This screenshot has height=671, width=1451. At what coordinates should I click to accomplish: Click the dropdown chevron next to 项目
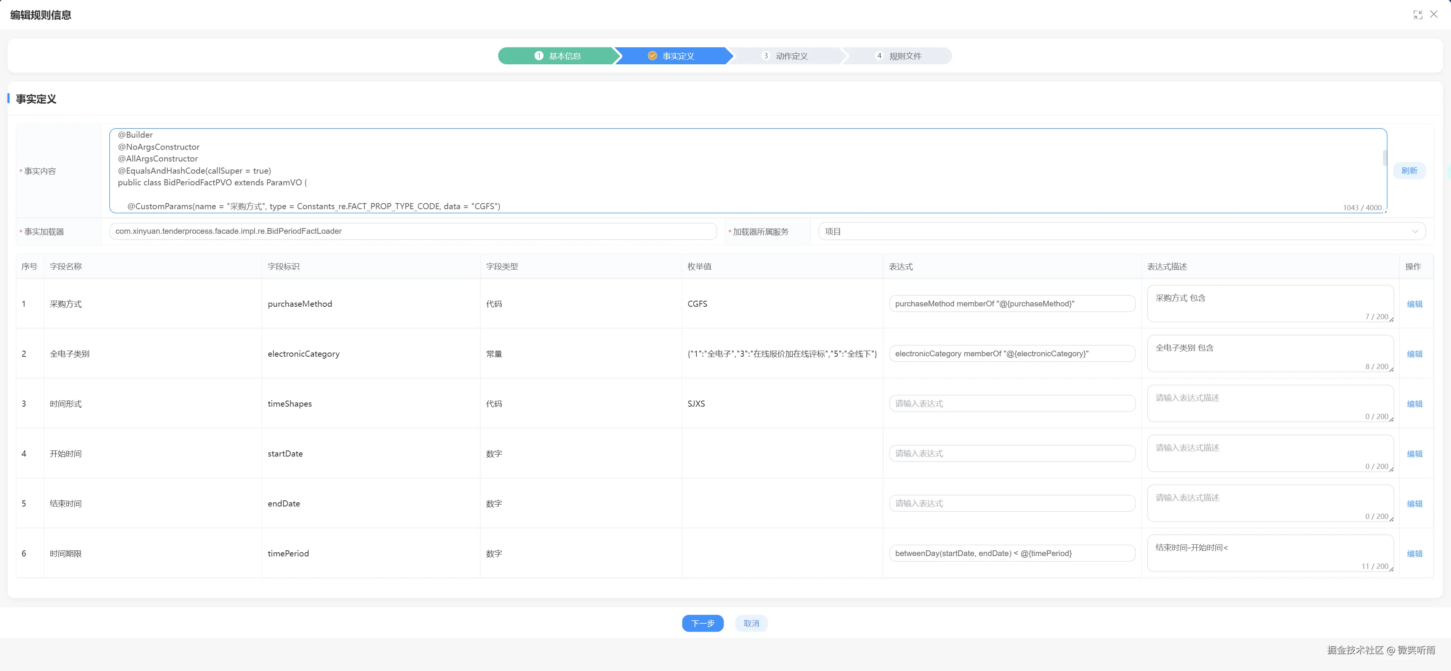[1414, 231]
